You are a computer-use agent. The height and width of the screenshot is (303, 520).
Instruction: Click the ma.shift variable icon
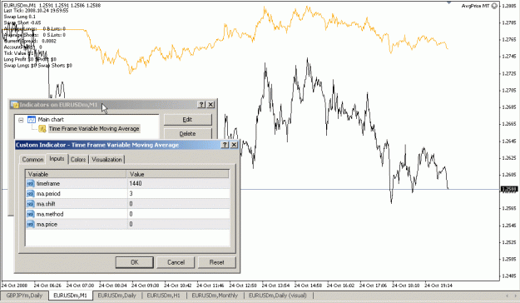pyautogui.click(x=31, y=204)
